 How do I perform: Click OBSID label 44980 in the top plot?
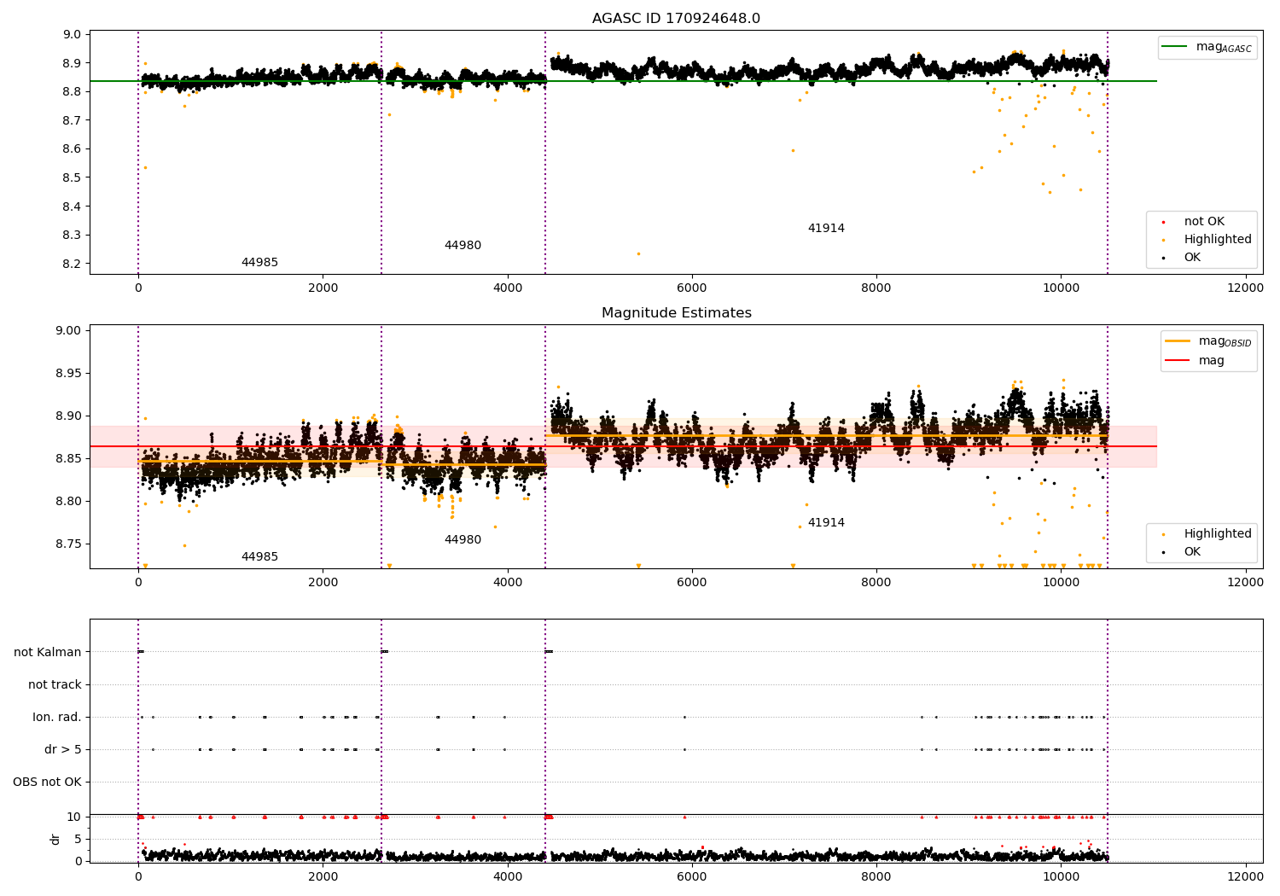[x=463, y=246]
